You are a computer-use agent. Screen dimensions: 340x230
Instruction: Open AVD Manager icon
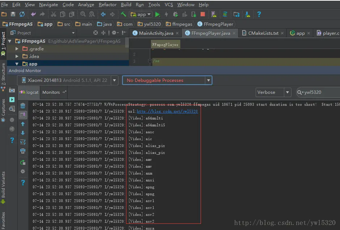[214, 14]
